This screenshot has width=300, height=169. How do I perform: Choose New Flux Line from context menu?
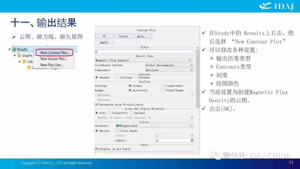click(x=52, y=65)
